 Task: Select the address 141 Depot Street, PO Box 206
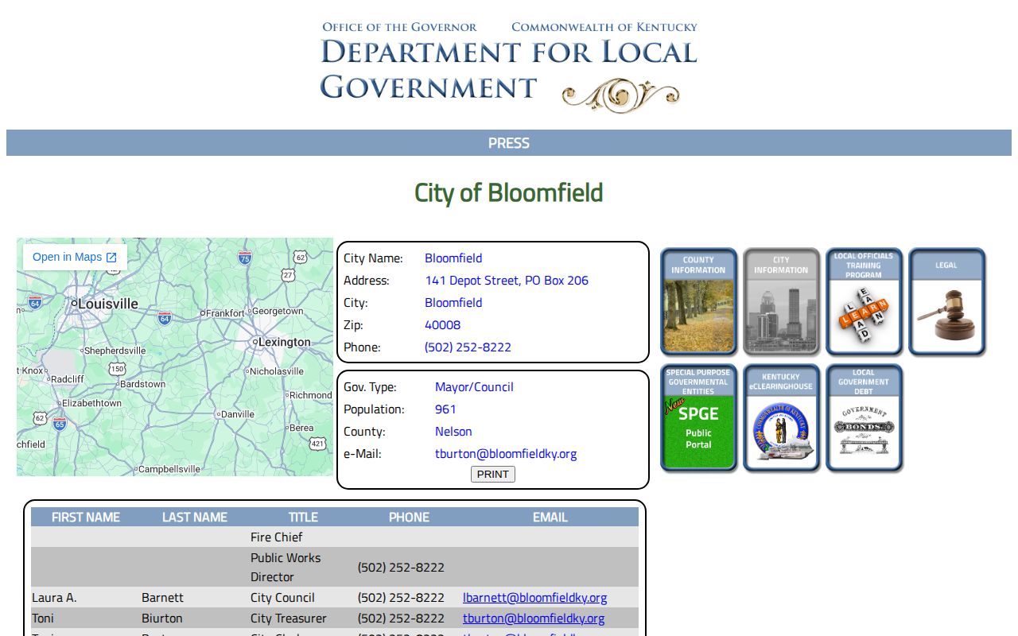[507, 281]
